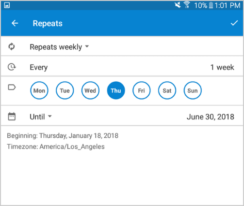Confirm with the checkmark icon
The width and height of the screenshot is (244, 206).
click(x=234, y=23)
